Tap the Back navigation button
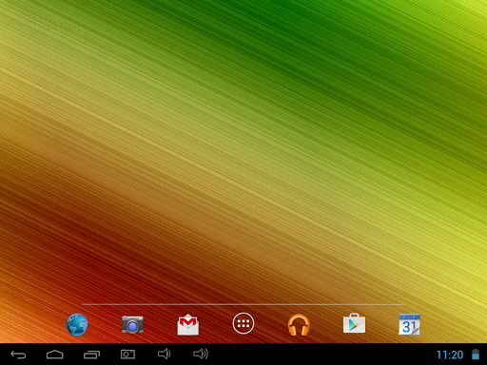487x365 pixels. click(18, 355)
